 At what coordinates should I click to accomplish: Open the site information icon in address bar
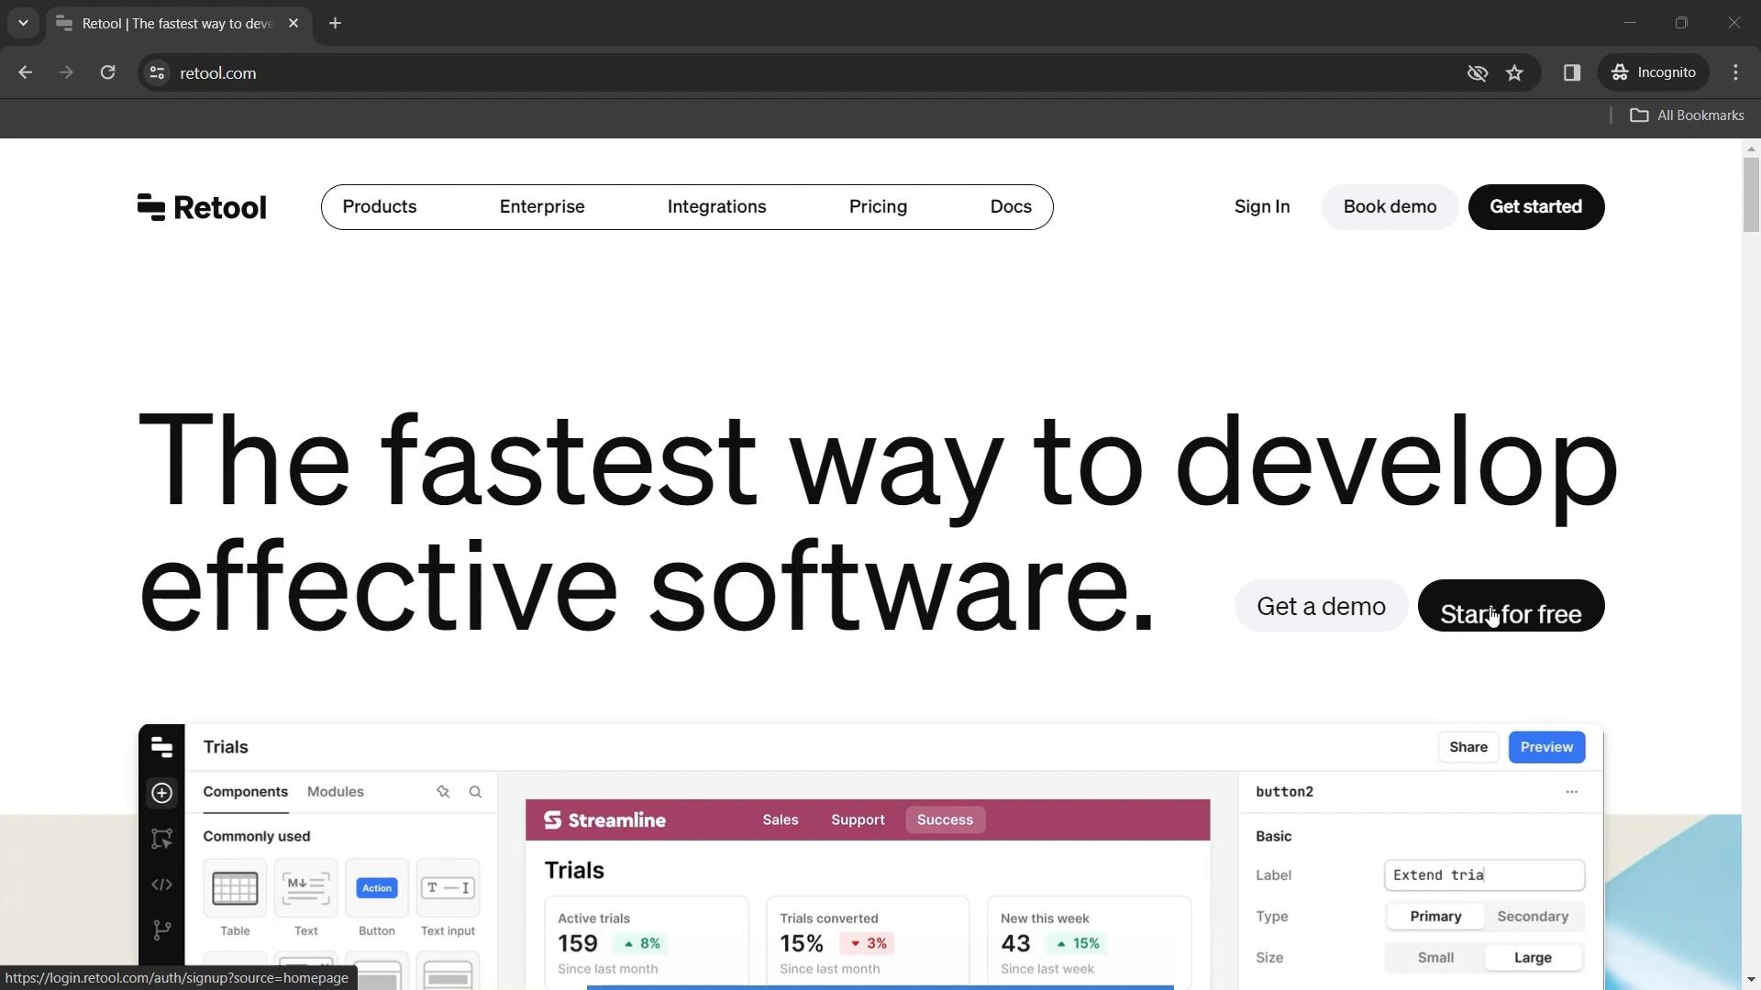(157, 72)
